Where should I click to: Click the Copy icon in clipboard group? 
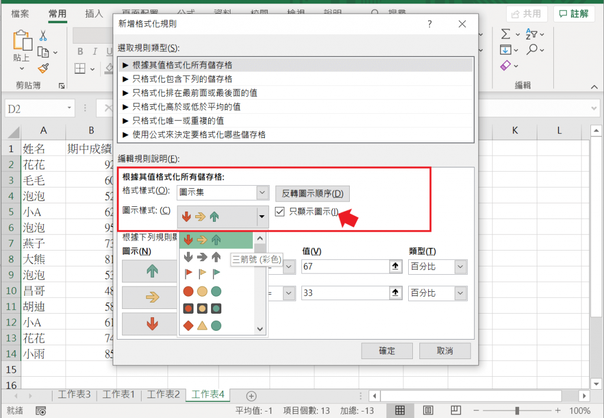pos(43,52)
